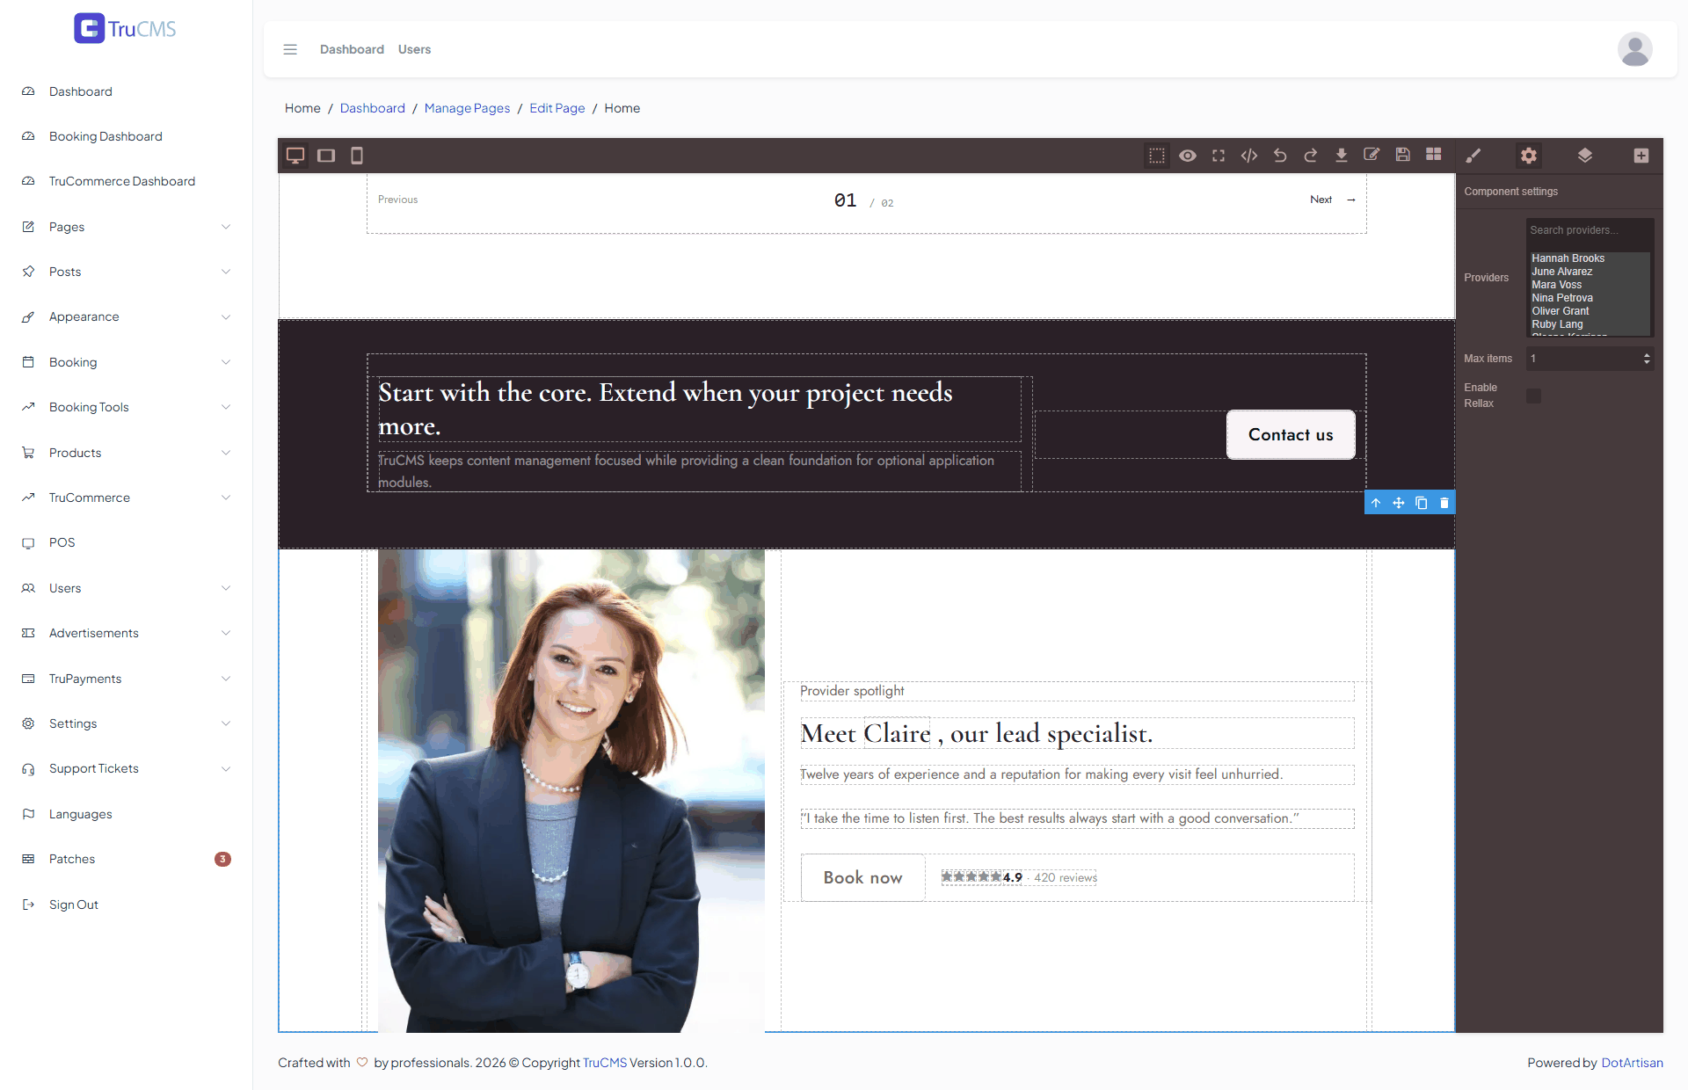This screenshot has width=1688, height=1090.
Task: Select Mara Voss in providers list
Action: pos(1590,285)
